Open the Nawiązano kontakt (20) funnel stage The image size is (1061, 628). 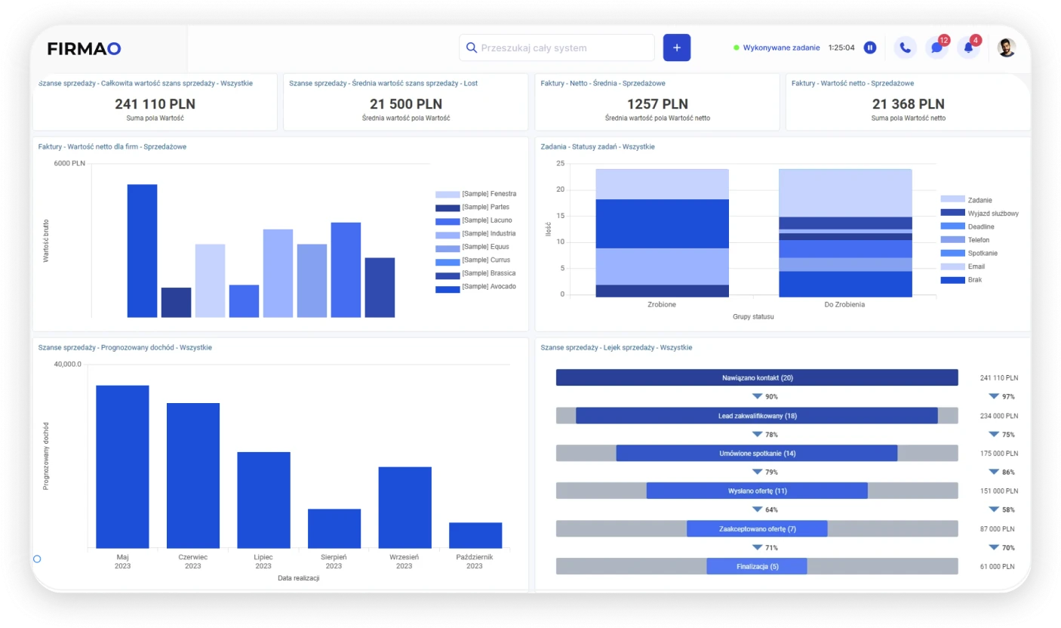point(757,377)
